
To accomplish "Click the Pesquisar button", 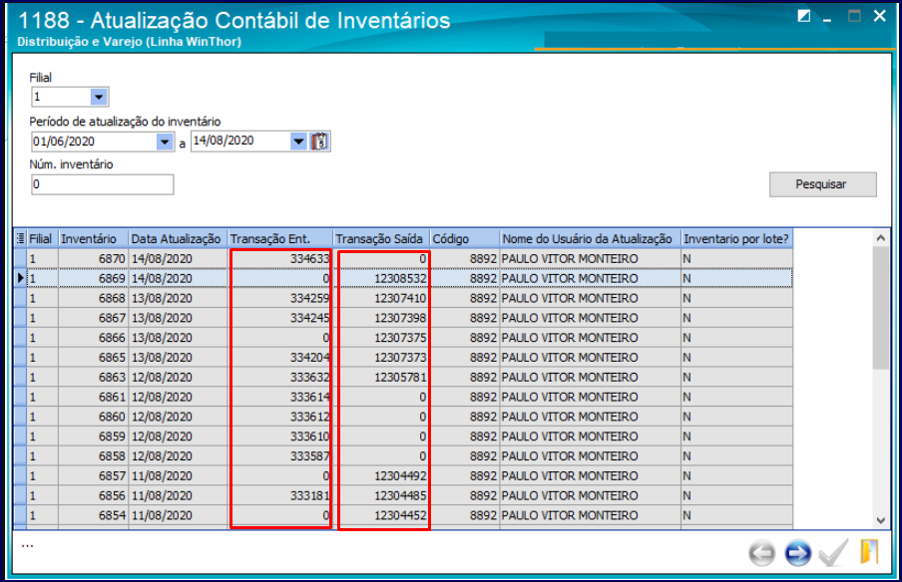I will [x=822, y=184].
